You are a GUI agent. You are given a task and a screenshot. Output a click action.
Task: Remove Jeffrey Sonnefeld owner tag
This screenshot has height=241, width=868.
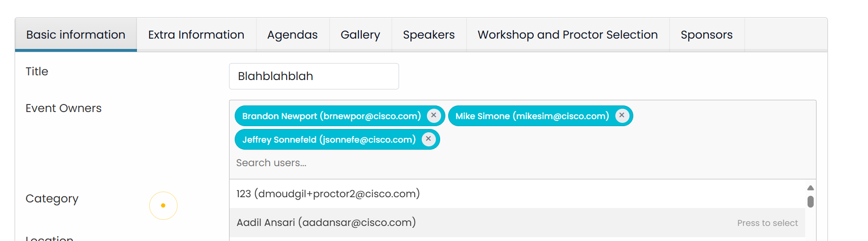click(x=428, y=139)
